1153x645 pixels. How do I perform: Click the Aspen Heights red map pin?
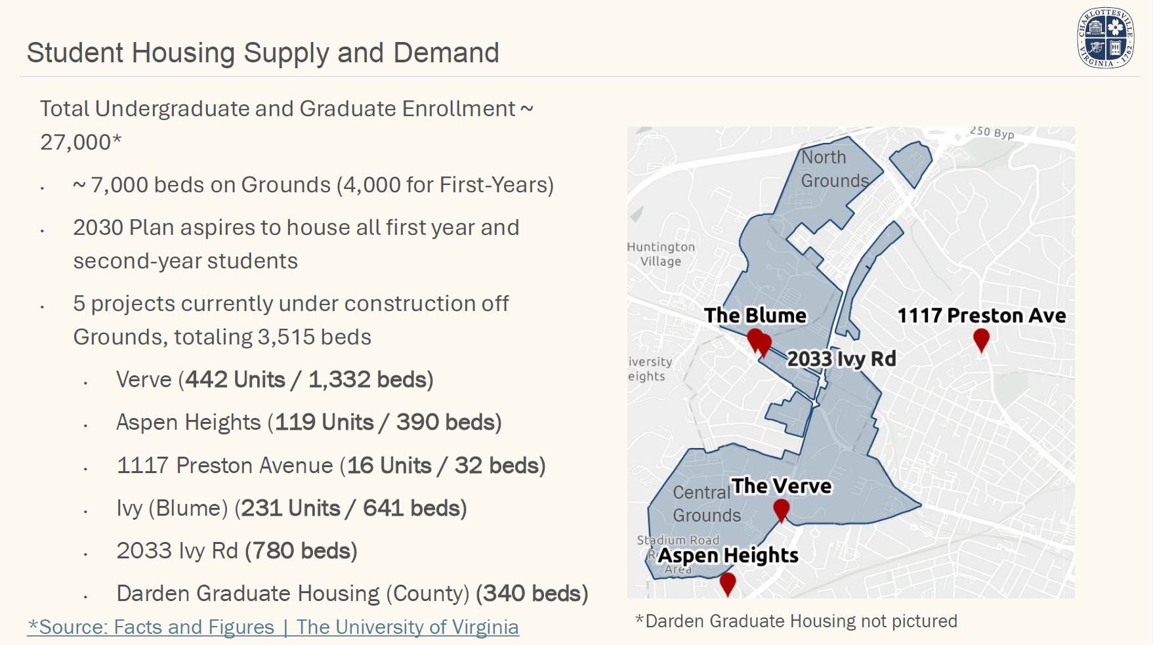point(727,582)
